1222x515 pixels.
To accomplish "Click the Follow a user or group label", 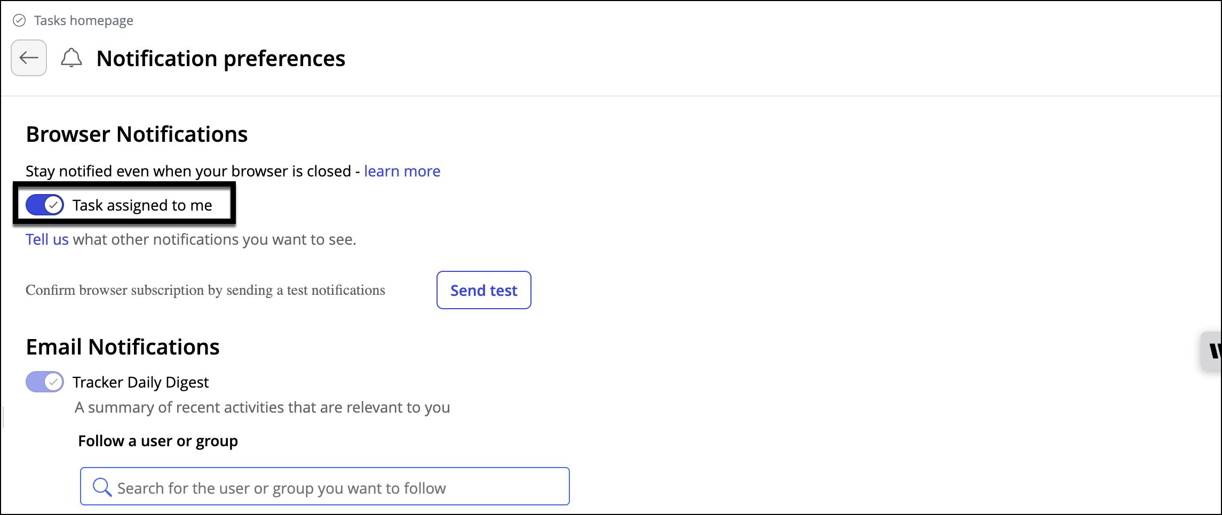I will (x=158, y=441).
